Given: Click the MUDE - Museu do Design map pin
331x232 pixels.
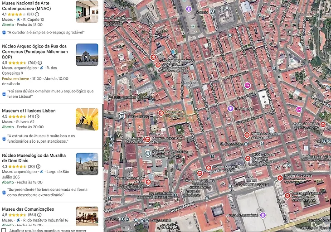Looking at the screenshot, I should 248,159.
